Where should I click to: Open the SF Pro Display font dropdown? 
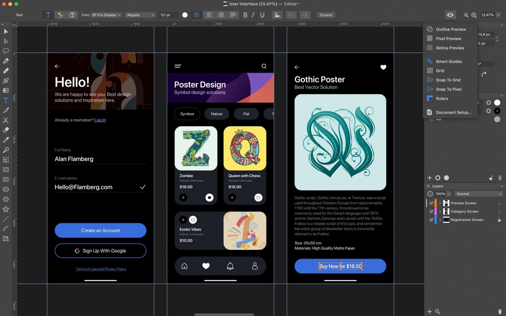tap(106, 15)
